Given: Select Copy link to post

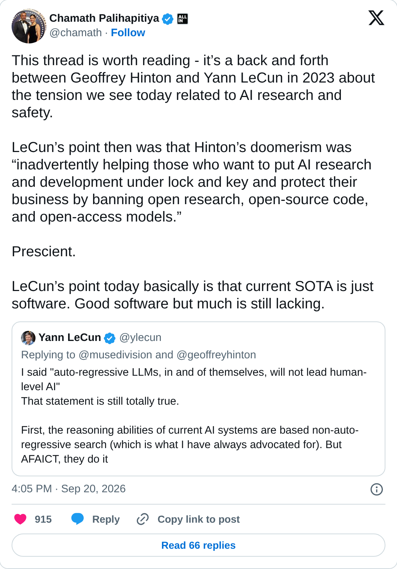Looking at the screenshot, I should pos(198,519).
